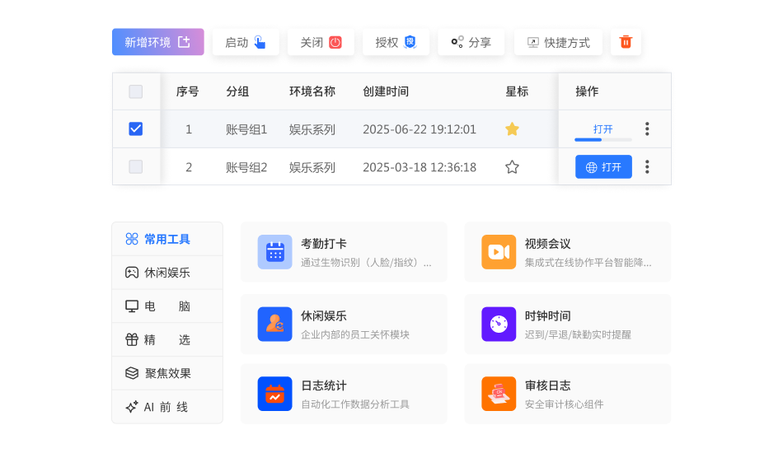Viewport: 783px width, 453px height.
Task: Click the red trash delete icon
Action: click(x=626, y=42)
